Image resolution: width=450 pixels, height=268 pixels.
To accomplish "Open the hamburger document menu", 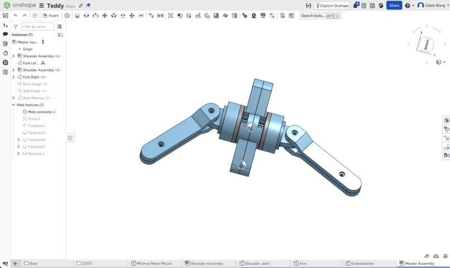I will point(42,6).
